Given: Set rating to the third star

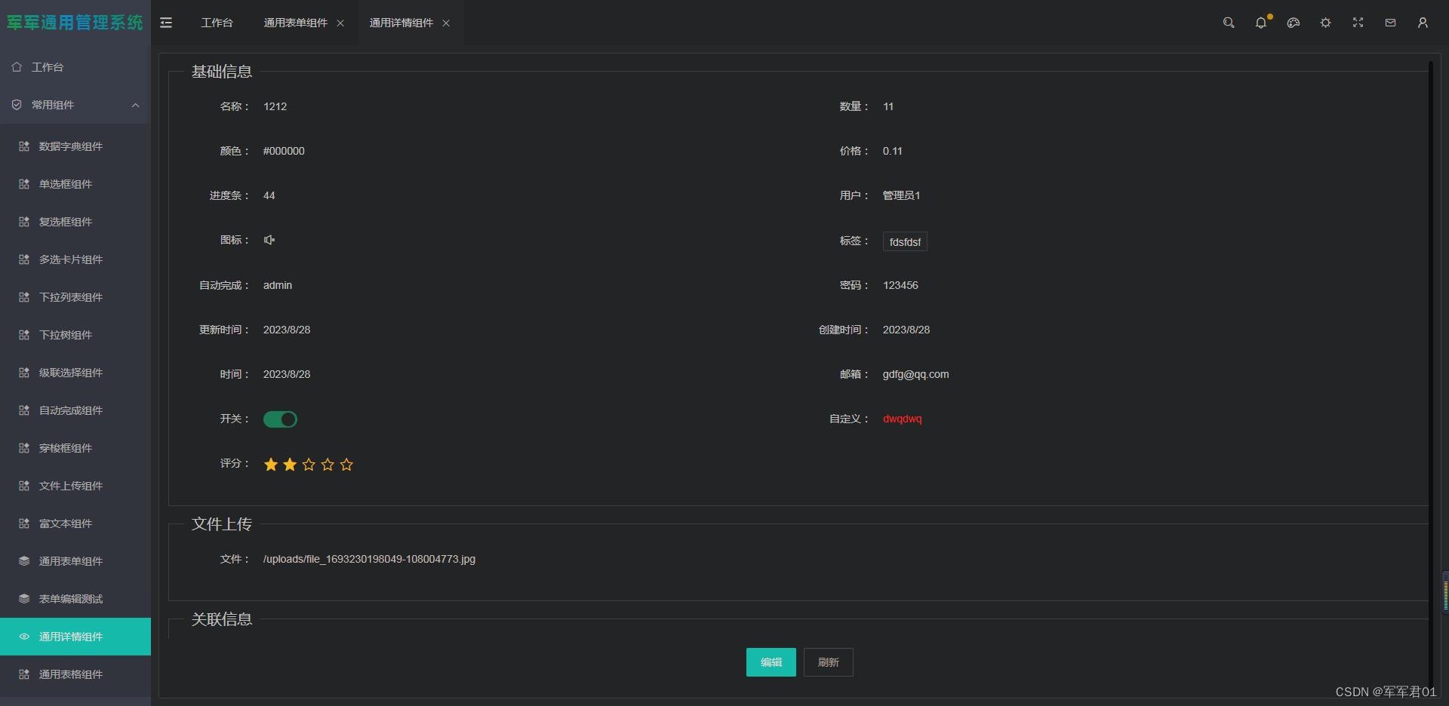Looking at the screenshot, I should [309, 465].
